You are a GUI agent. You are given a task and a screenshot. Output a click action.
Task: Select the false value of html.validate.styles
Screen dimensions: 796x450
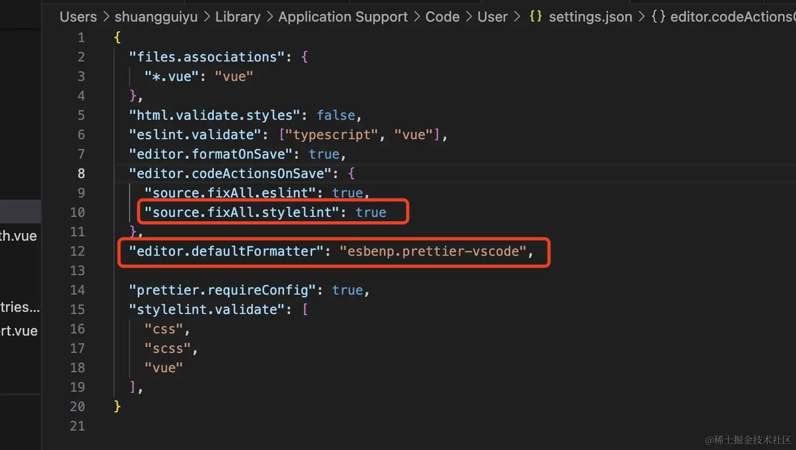point(335,115)
